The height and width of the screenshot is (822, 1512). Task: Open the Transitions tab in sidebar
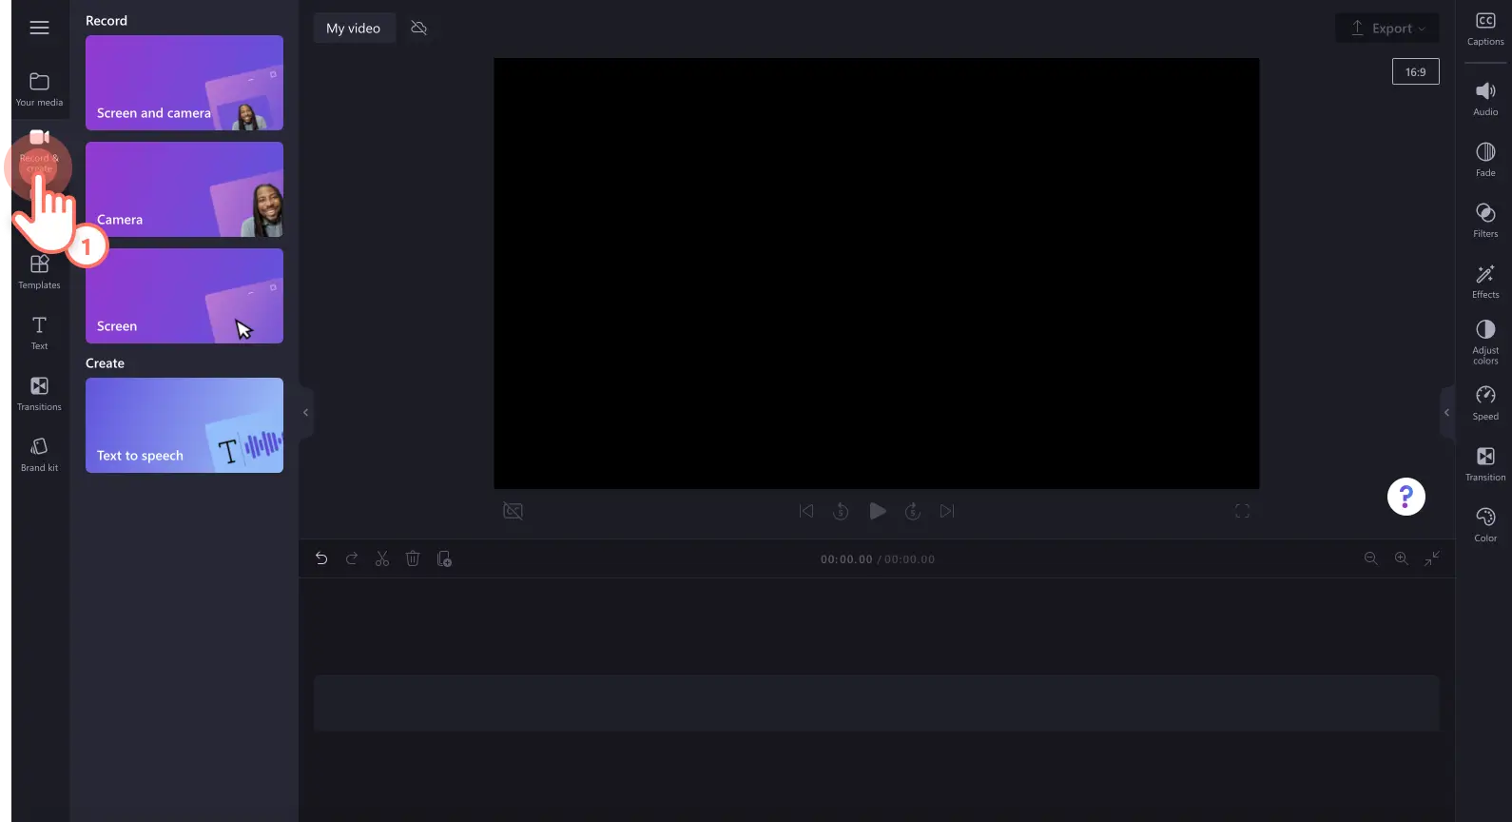(x=39, y=394)
